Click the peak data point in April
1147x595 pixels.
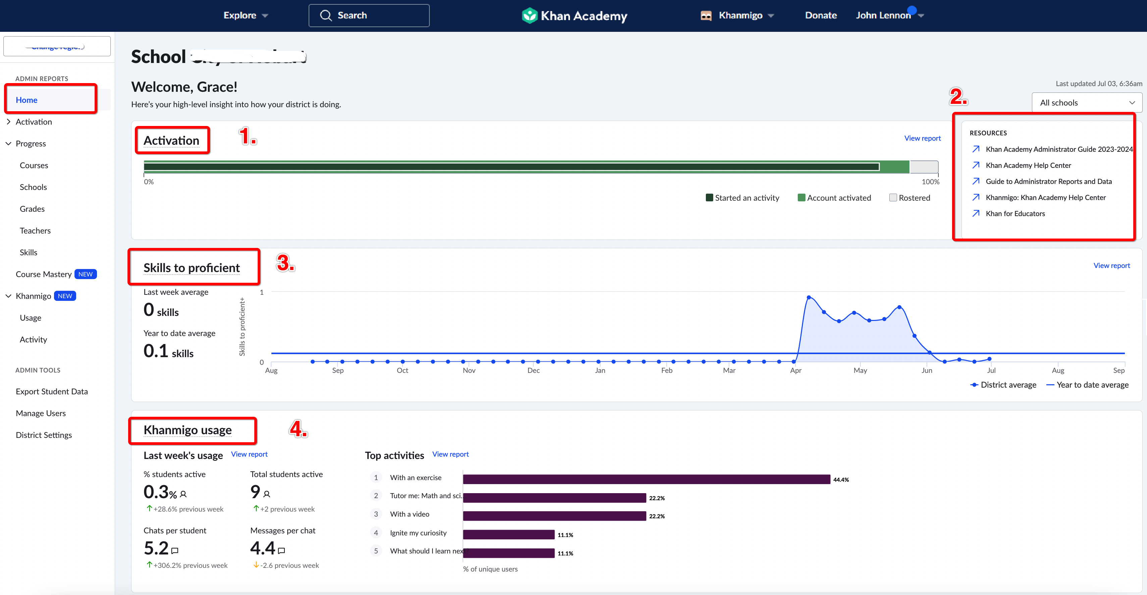pos(809,297)
